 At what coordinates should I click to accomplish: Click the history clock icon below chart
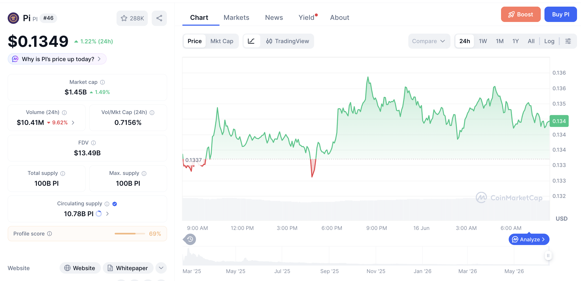pos(190,239)
